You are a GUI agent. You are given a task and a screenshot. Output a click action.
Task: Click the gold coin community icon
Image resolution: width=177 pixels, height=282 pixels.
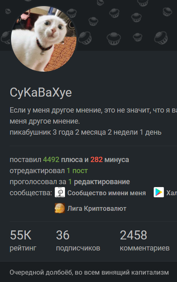(60, 208)
